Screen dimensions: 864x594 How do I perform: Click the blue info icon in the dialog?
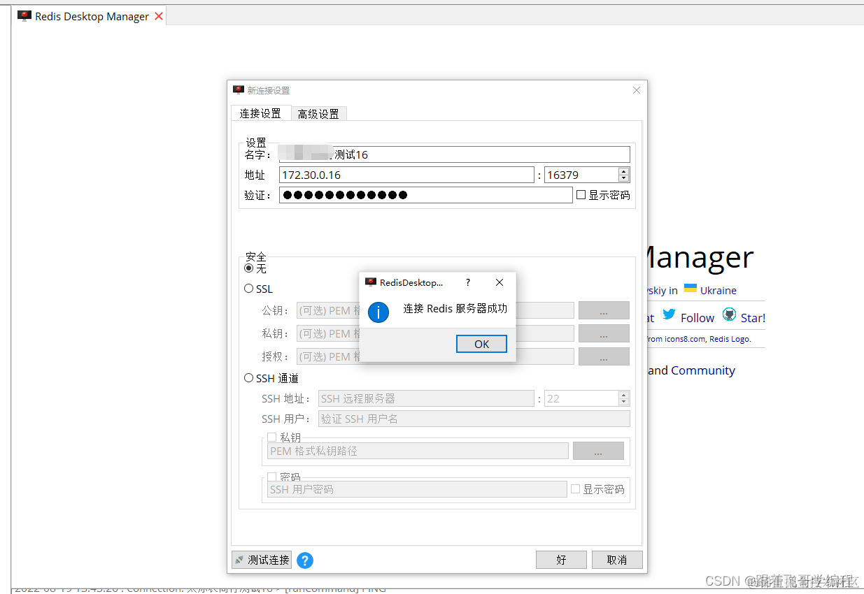(378, 312)
